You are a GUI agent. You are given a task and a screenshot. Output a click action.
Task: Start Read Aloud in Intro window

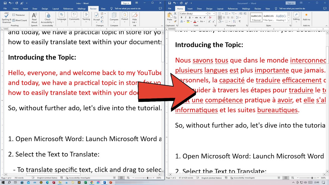[34, 17]
